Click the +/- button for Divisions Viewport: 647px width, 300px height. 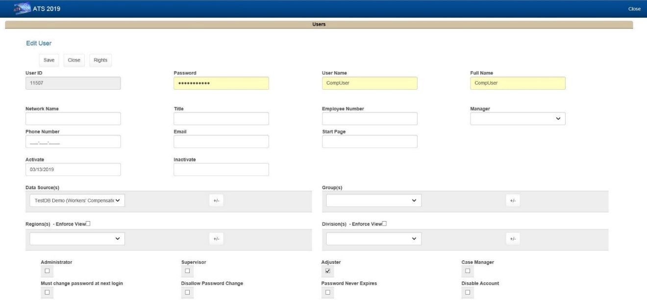(x=513, y=238)
